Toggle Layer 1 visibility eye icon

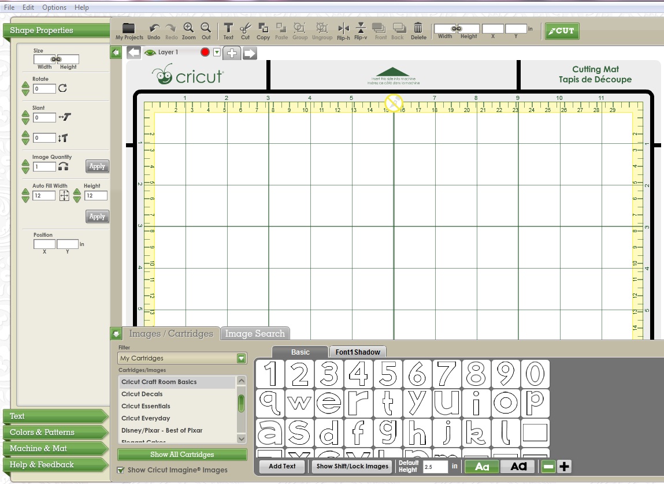(x=151, y=53)
